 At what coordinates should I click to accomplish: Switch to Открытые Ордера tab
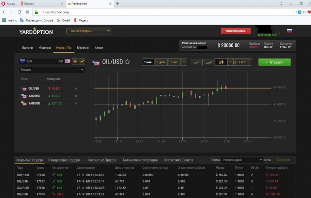click(x=30, y=160)
